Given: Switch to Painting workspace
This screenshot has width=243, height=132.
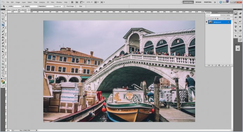Looking at the screenshot, I should point(208,2).
